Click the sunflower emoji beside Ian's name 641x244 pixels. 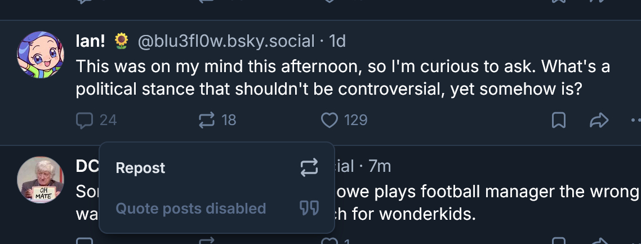tap(121, 41)
